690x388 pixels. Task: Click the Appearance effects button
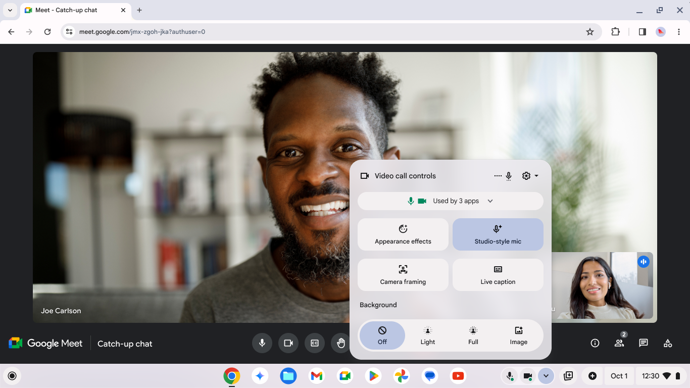point(403,234)
